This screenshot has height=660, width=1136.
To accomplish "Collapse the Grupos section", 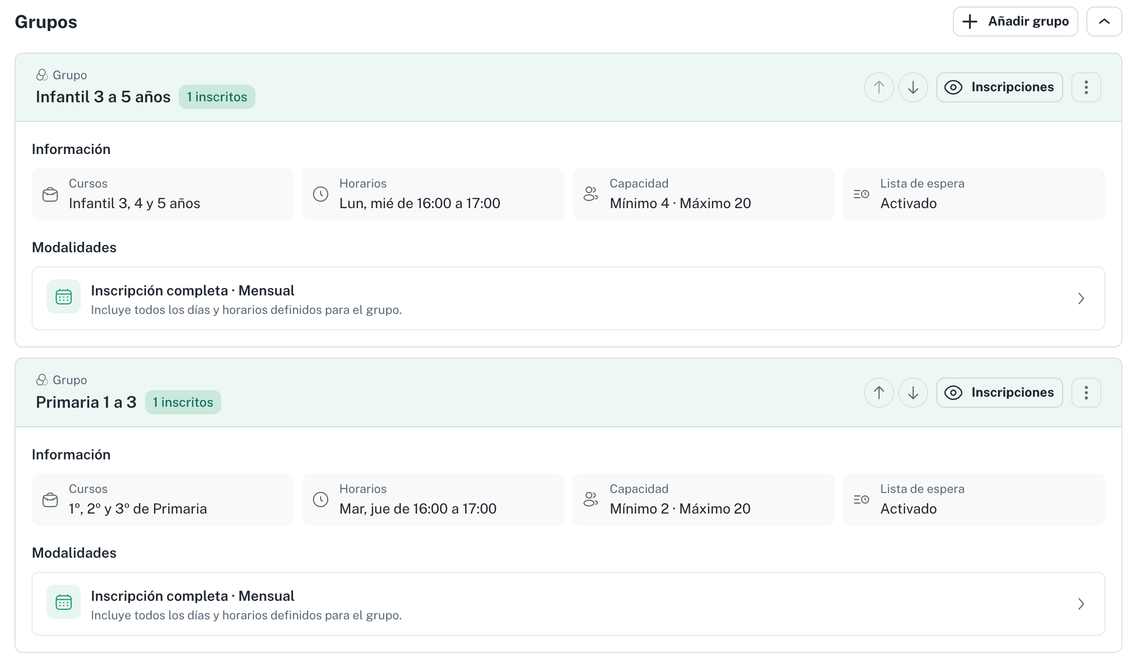I will 1104,22.
